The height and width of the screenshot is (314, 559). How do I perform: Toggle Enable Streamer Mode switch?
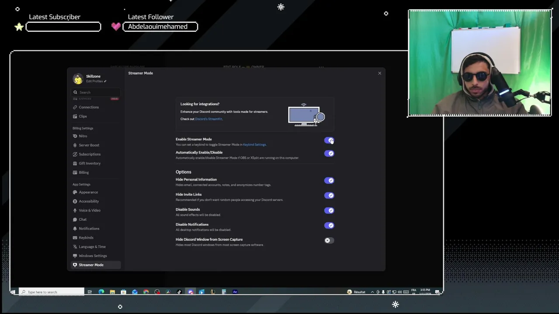click(329, 140)
